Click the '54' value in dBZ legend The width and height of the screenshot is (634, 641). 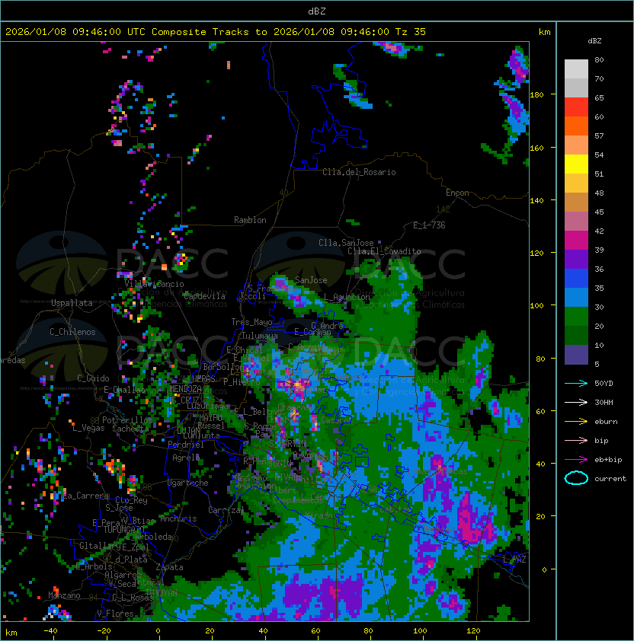click(x=599, y=155)
